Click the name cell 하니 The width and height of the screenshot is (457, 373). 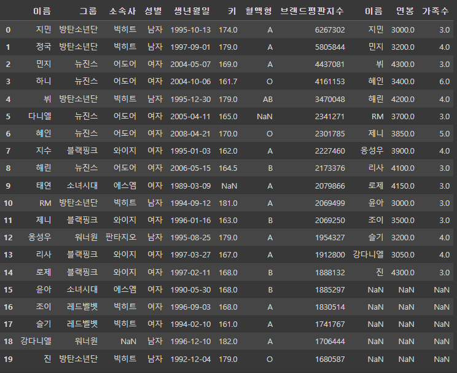[x=44, y=81]
